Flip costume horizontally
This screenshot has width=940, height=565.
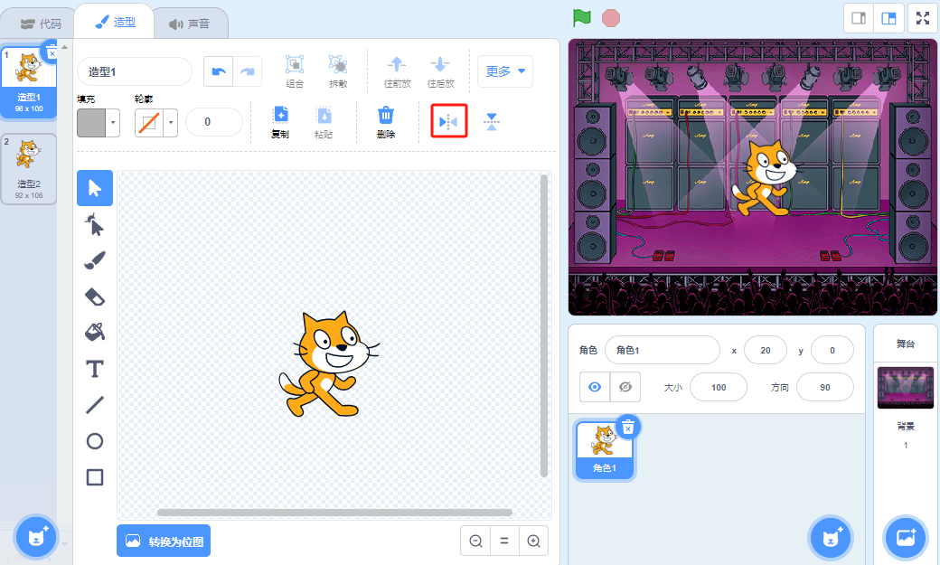(x=448, y=122)
